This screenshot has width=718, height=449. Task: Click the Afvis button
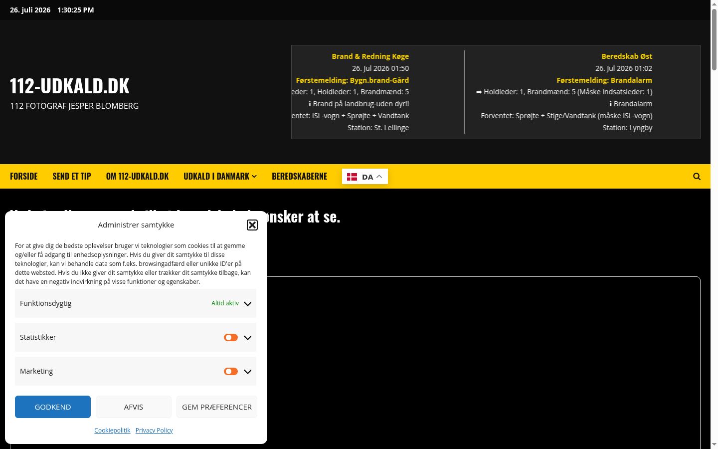point(134,407)
